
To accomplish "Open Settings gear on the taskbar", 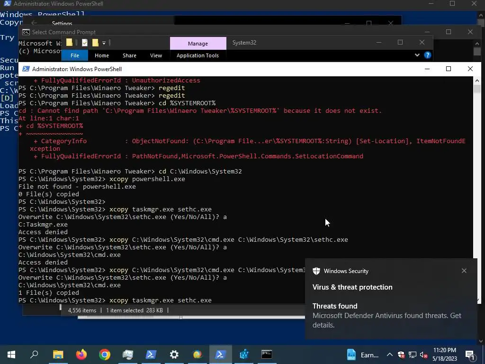I will tap(174, 355).
